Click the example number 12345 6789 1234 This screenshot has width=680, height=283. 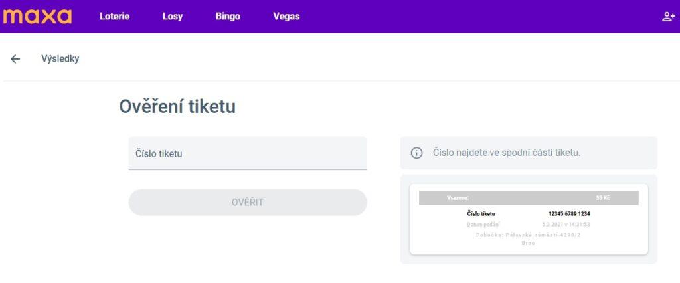(x=569, y=213)
